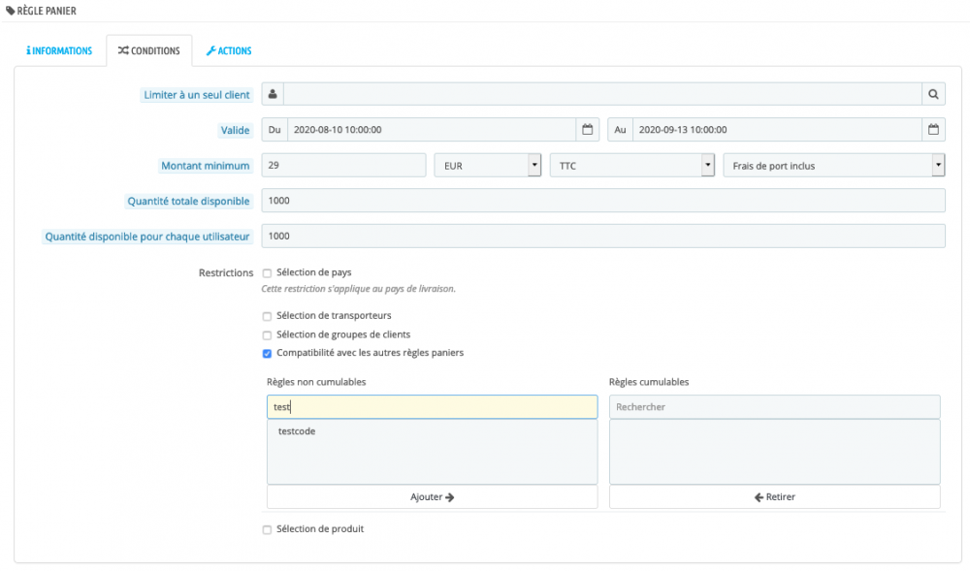Open the Frais de port inclus dropdown
This screenshot has width=970, height=571.
click(834, 166)
